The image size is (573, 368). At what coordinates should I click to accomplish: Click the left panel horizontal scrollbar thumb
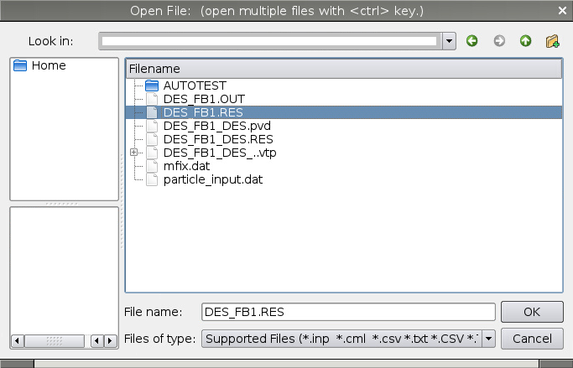(x=54, y=341)
